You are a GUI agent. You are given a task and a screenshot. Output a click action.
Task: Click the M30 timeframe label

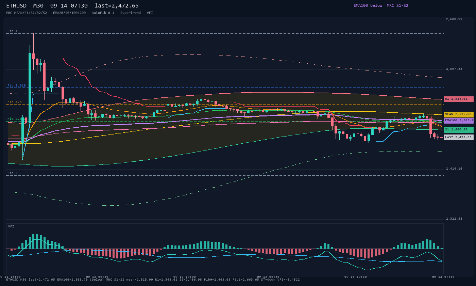coord(38,6)
